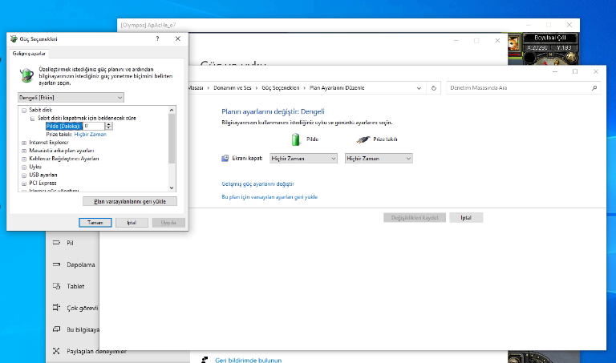This screenshot has width=616, height=363.
Task: Click the Pilde (Dakika) value field
Action: 94,126
